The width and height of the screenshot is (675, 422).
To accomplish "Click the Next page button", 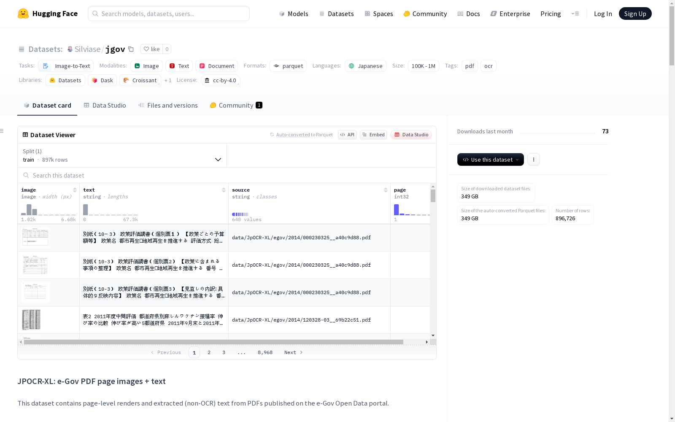I will point(293,352).
